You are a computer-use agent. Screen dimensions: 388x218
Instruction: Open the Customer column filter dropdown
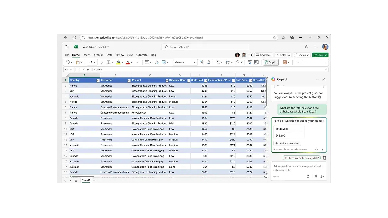coord(129,80)
